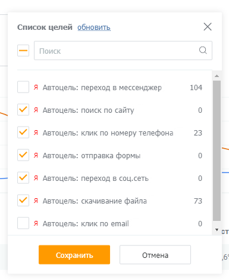The height and width of the screenshot is (280, 229).
Task: Check 'клик по email' goal
Action: [x=23, y=223]
